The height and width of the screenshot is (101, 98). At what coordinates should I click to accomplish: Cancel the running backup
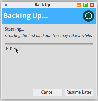coord(47,92)
